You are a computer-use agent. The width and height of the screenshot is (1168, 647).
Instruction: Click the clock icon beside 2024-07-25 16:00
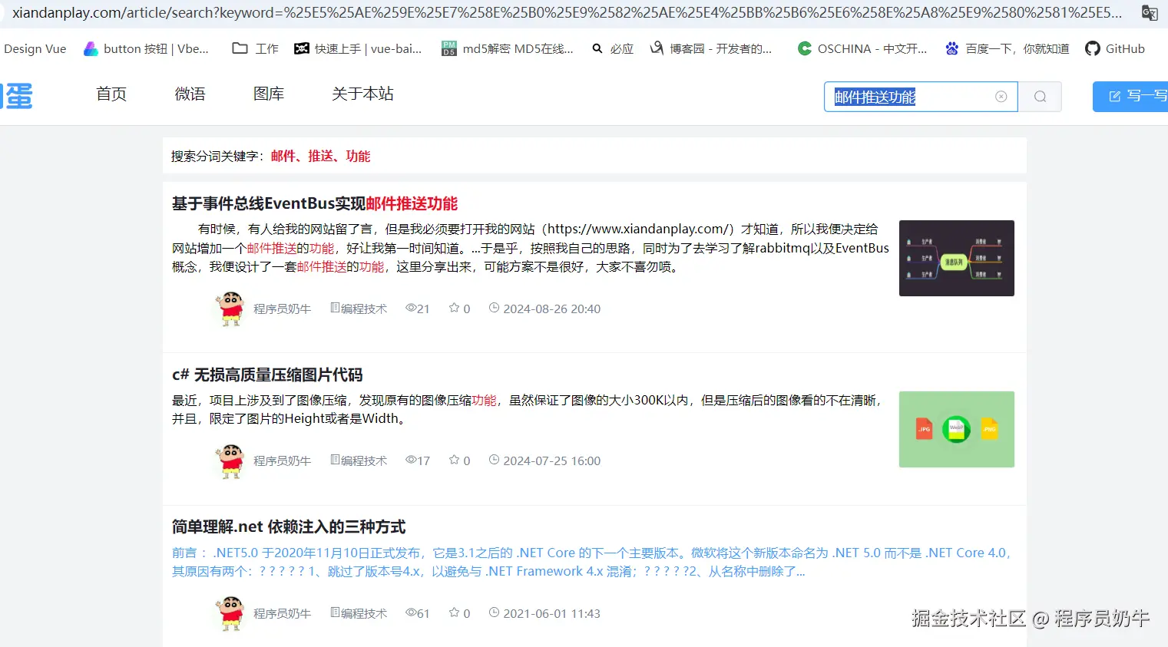pyautogui.click(x=494, y=460)
